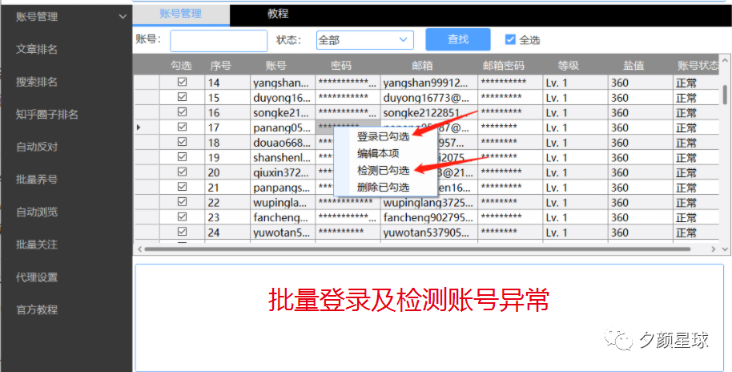Uncheck the checkbox in row 24
The height and width of the screenshot is (372, 732).
(183, 232)
